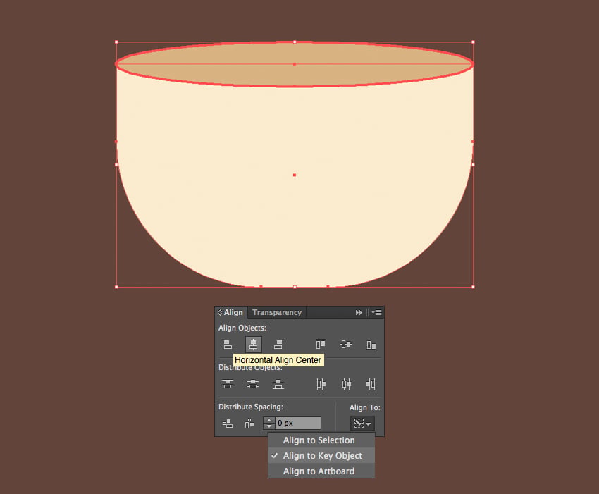Click Vertical Distribute Bottom icon

(278, 383)
